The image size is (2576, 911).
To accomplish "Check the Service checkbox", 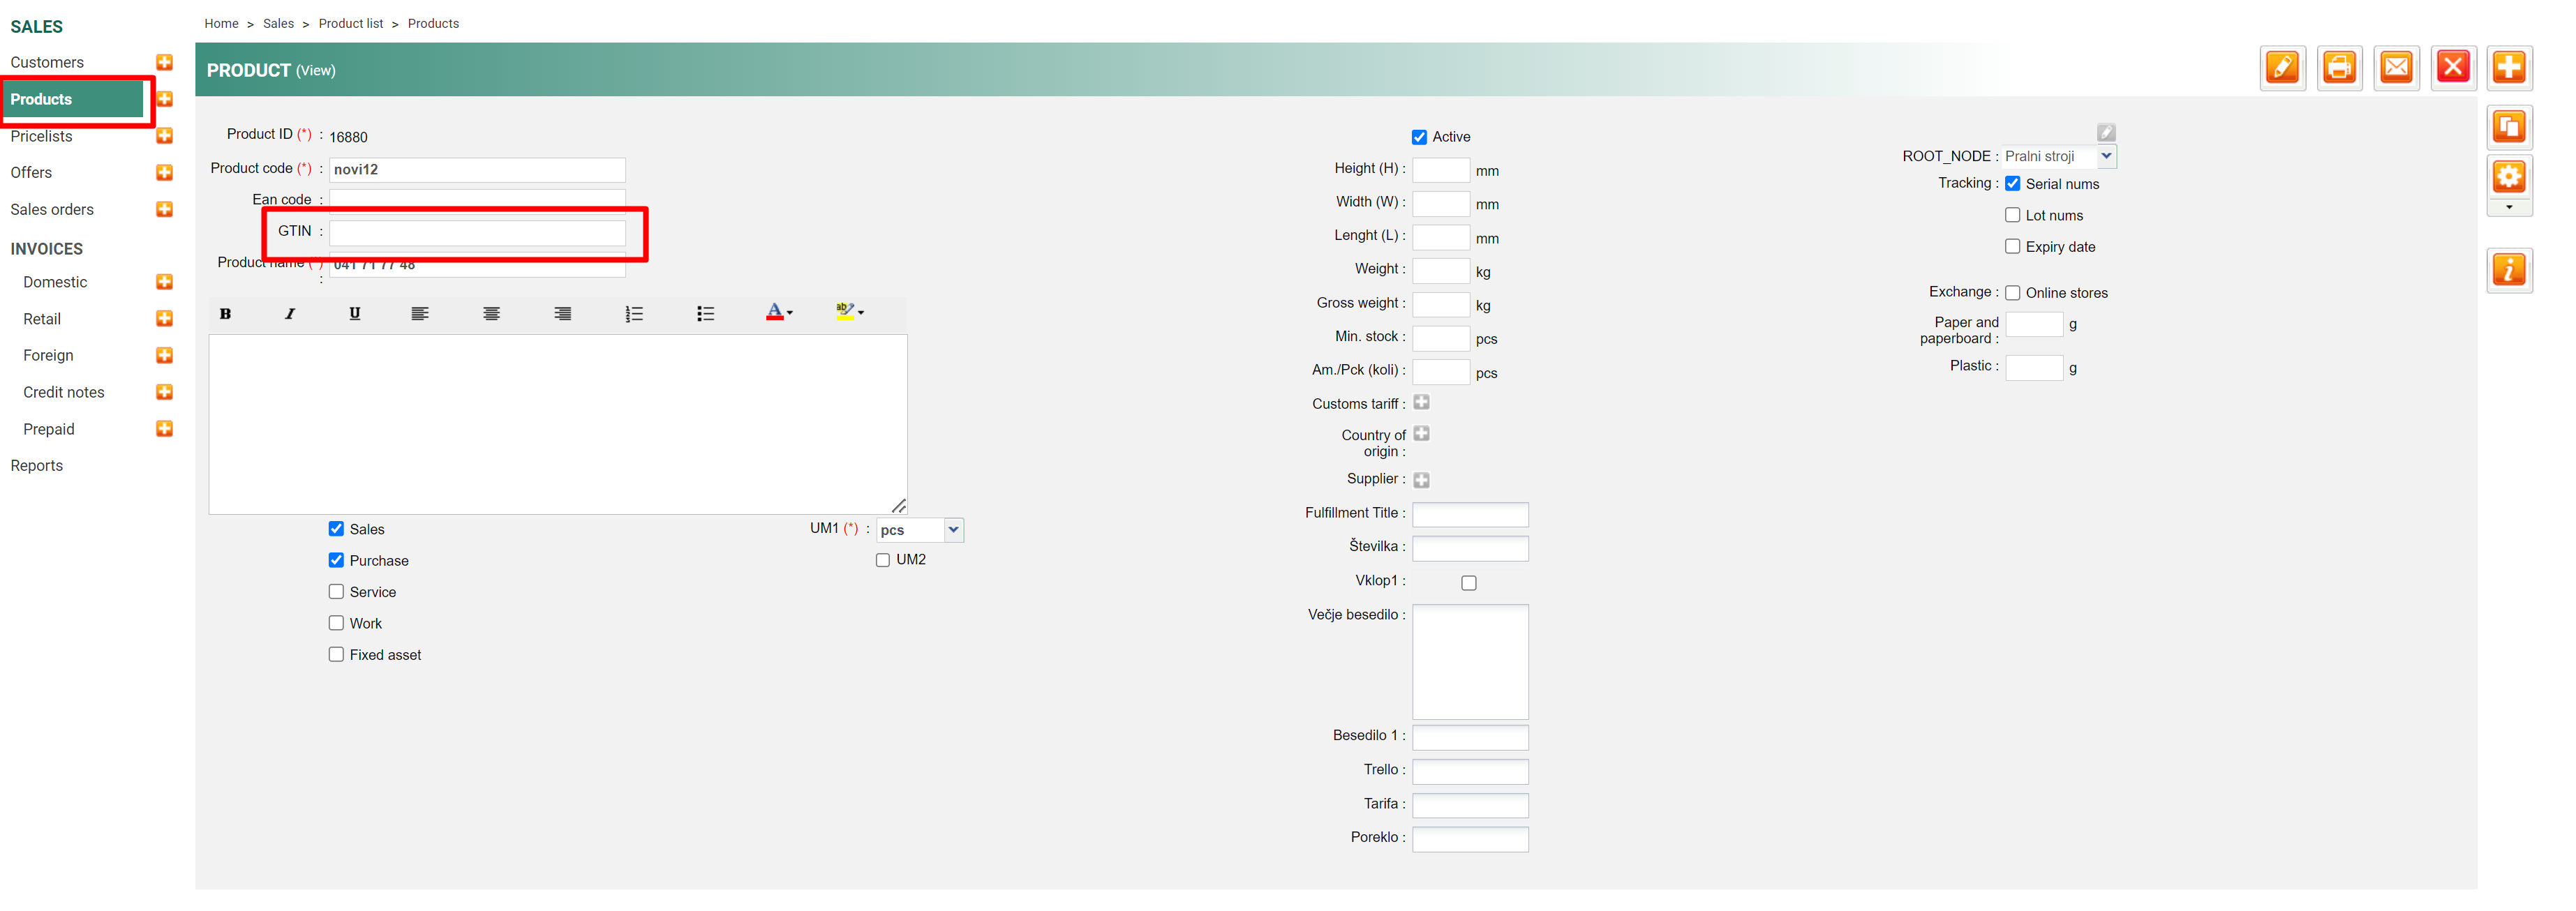I will 336,592.
